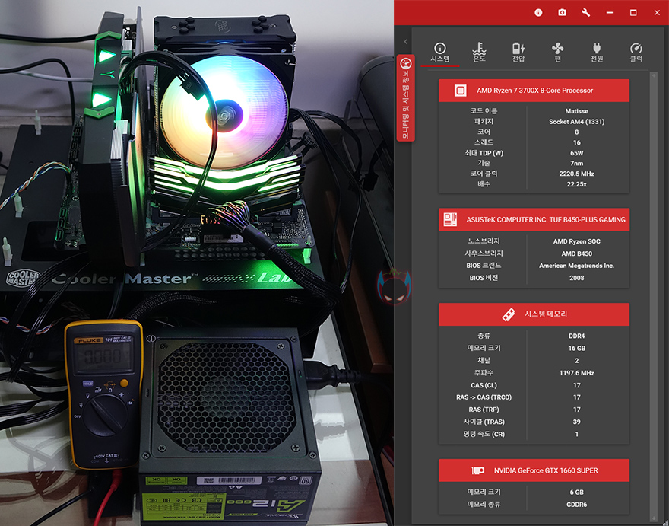Maximize the monitoring window

633,13
